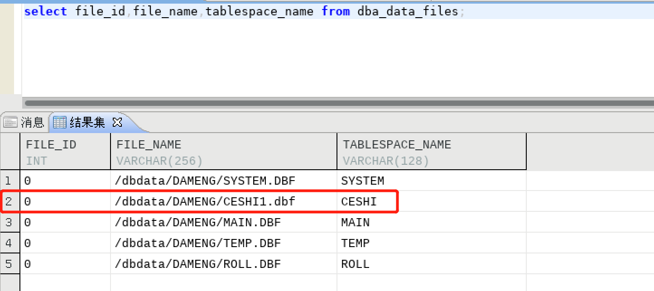654x291 pixels.
Task: Switch to the 消息 tab
Action: tap(24, 122)
